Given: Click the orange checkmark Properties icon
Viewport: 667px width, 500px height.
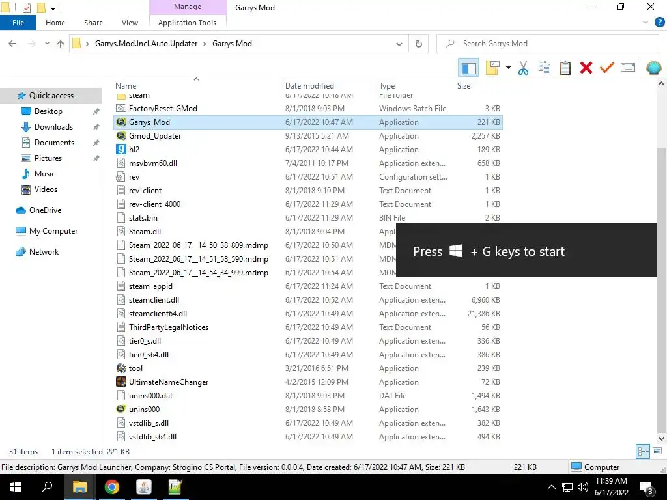Looking at the screenshot, I should pyautogui.click(x=606, y=68).
